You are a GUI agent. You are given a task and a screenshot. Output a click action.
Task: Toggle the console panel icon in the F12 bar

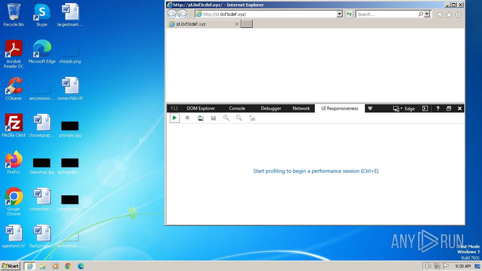pyautogui.click(x=425, y=108)
